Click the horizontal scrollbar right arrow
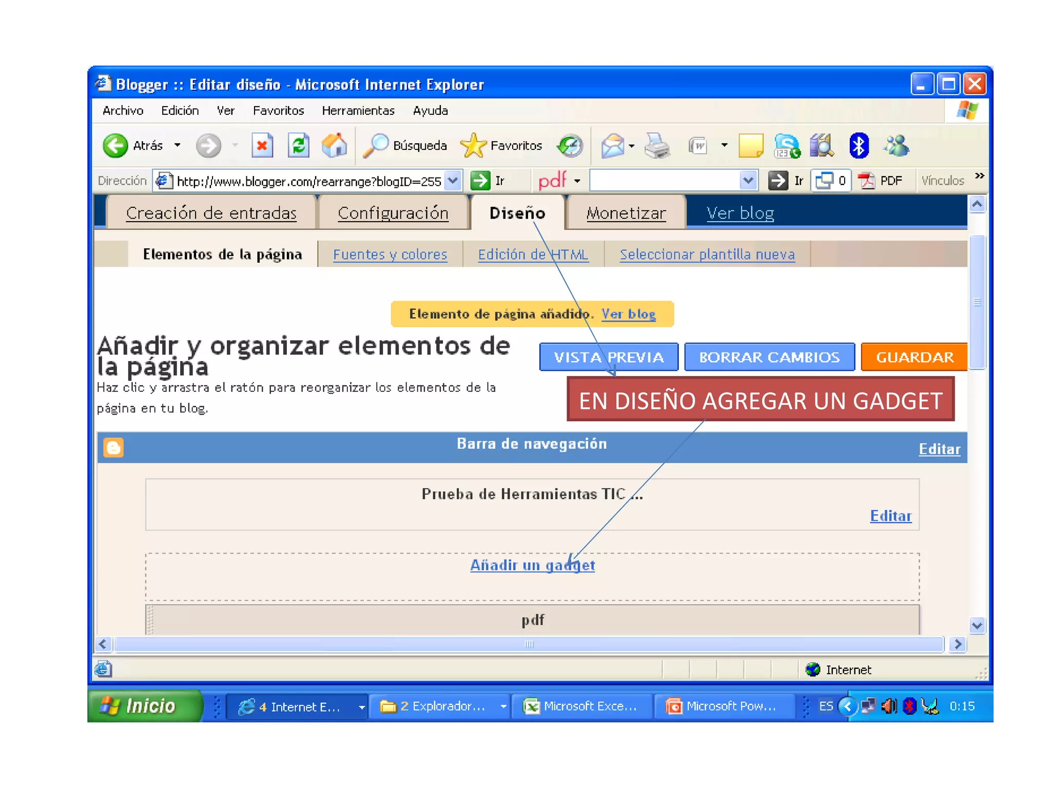Image resolution: width=1051 pixels, height=788 pixels. point(958,644)
